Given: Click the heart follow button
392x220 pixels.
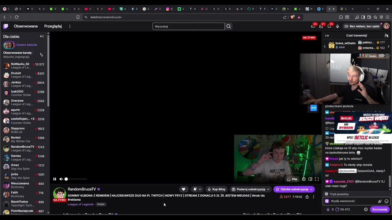Looking at the screenshot, I should click(x=183, y=189).
